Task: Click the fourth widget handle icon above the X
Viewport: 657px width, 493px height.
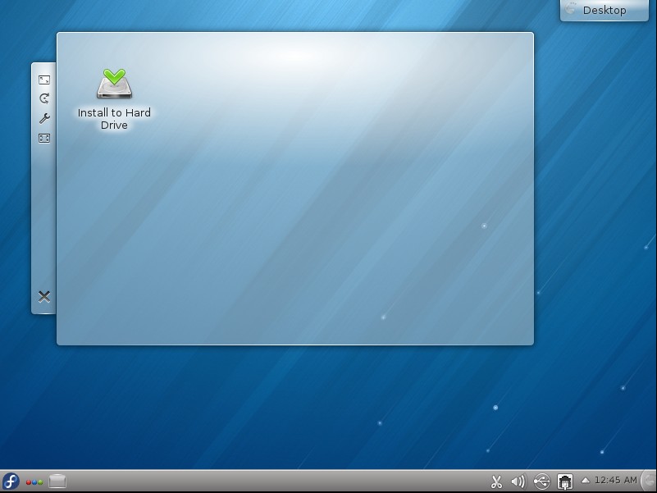Action: pos(44,138)
